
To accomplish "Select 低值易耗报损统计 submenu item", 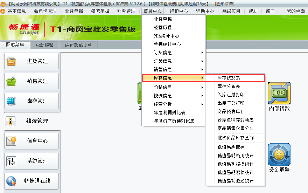I will [235, 164].
